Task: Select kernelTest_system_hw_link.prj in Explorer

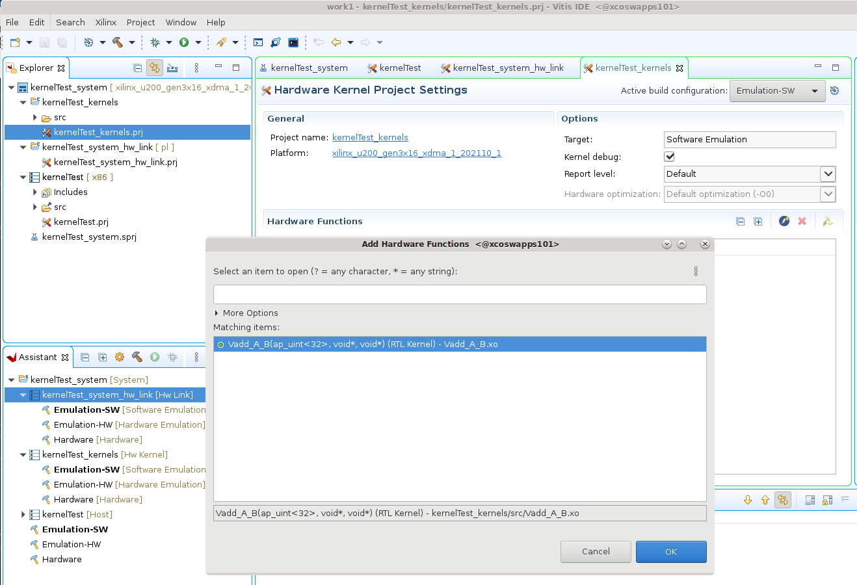Action: click(x=115, y=162)
